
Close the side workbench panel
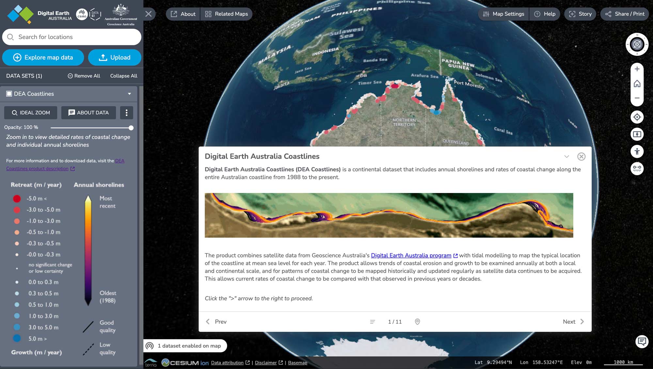point(149,14)
